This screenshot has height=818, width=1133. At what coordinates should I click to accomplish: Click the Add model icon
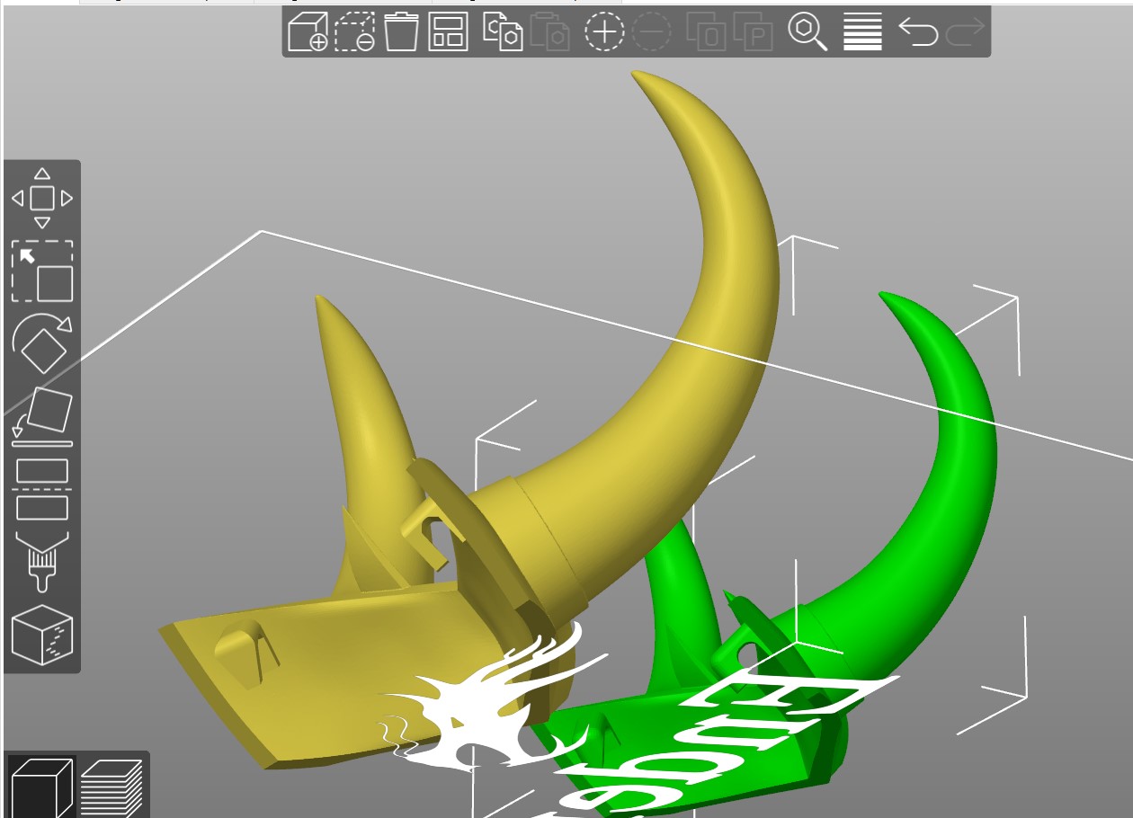308,32
